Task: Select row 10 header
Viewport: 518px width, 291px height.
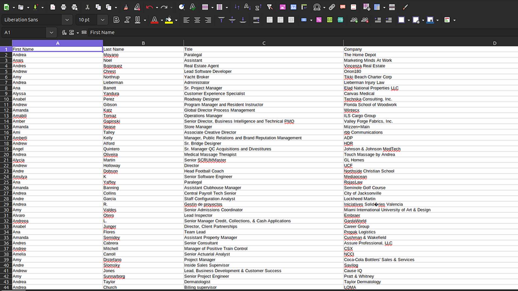Action: tap(6, 99)
